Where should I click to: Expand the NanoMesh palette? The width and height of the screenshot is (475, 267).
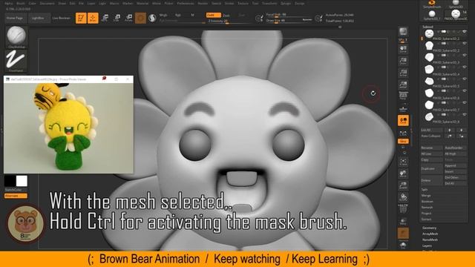(x=430, y=240)
